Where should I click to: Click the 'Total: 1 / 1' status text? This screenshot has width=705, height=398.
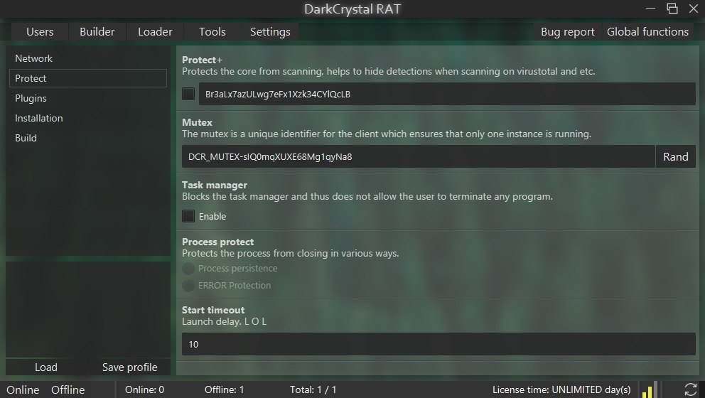pos(313,390)
